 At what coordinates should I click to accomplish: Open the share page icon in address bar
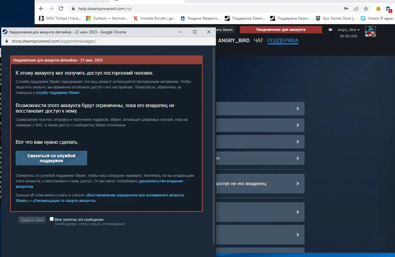[x=356, y=9]
